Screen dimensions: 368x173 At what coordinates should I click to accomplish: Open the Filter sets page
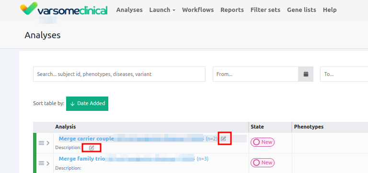[265, 10]
